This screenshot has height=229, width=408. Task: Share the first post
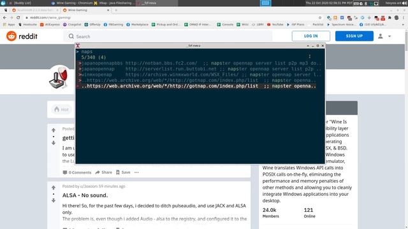pos(103,172)
